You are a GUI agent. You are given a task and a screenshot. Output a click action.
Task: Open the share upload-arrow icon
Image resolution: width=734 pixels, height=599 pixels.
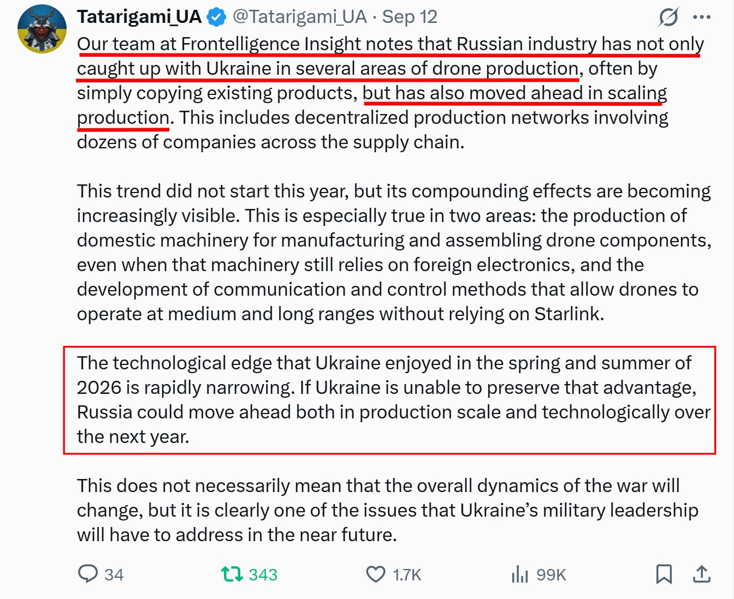(x=702, y=574)
